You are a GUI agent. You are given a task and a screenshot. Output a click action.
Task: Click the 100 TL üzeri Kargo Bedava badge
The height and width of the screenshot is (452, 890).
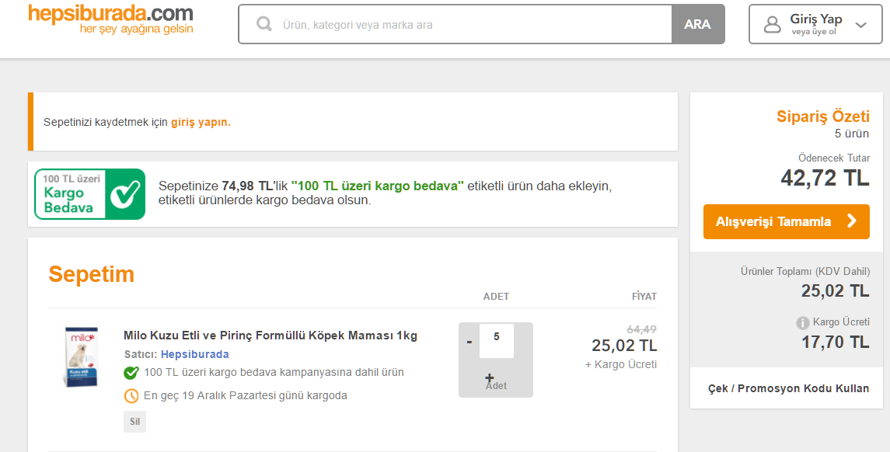[89, 194]
